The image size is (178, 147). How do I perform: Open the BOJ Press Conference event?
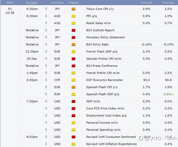pos(102,66)
